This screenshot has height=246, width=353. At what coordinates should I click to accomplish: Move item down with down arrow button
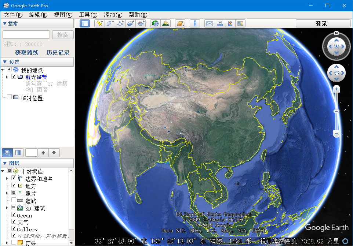pos(54,153)
